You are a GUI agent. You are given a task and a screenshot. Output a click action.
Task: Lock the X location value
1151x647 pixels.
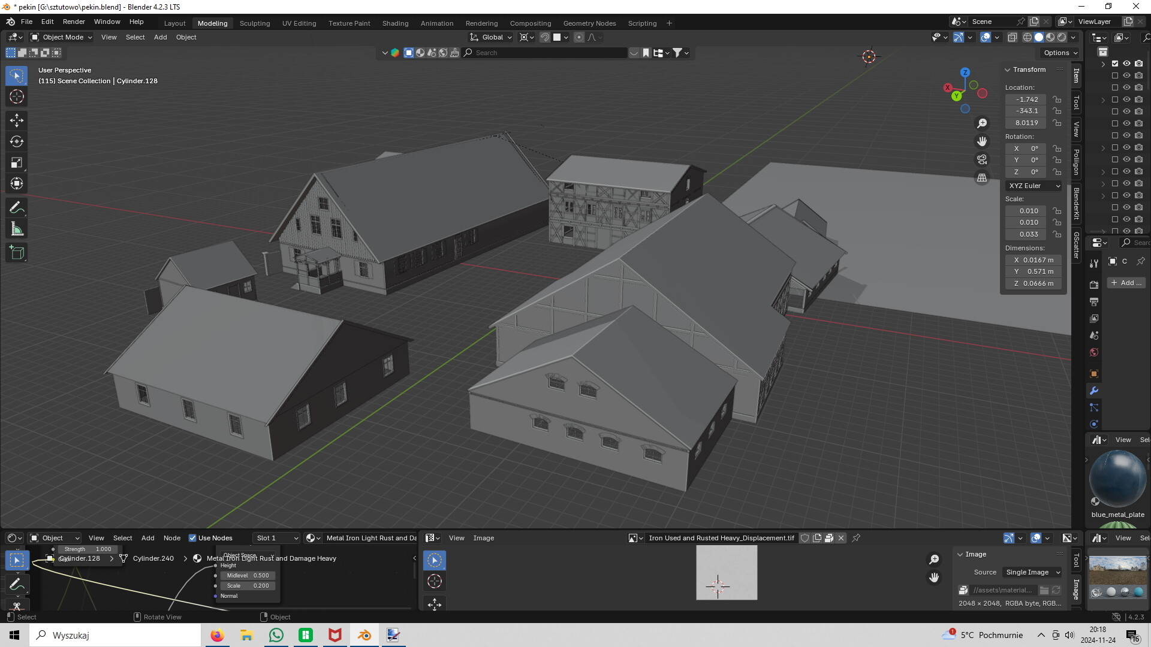pyautogui.click(x=1057, y=99)
